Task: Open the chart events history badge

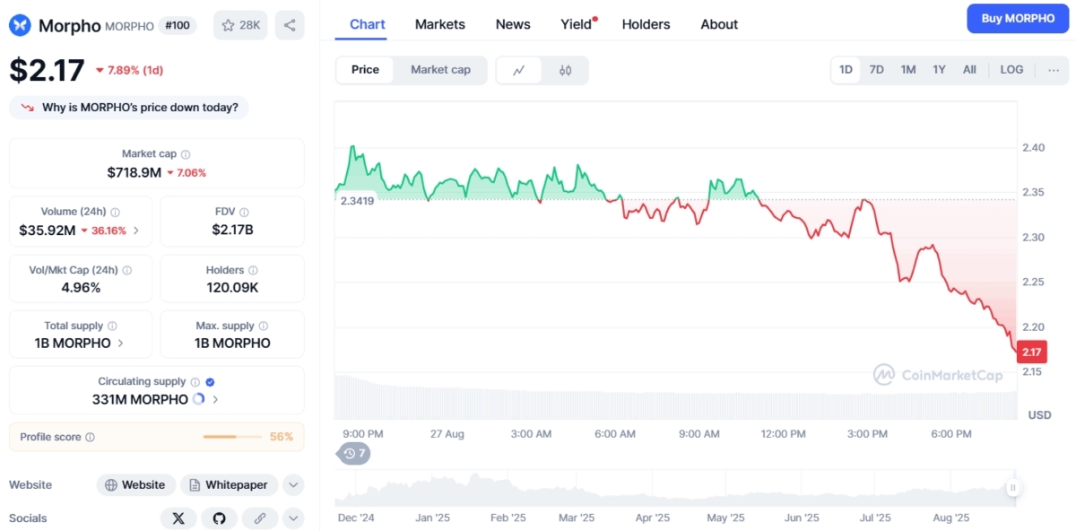Action: (x=354, y=453)
